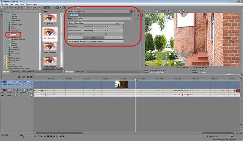Expand NewBlue Titler Pro 2.0 folder
Image resolution: width=243 pixels, height=141 pixels.
click(x=4, y=69)
